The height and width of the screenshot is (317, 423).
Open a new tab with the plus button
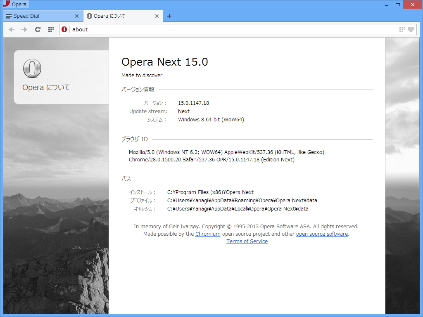point(169,16)
